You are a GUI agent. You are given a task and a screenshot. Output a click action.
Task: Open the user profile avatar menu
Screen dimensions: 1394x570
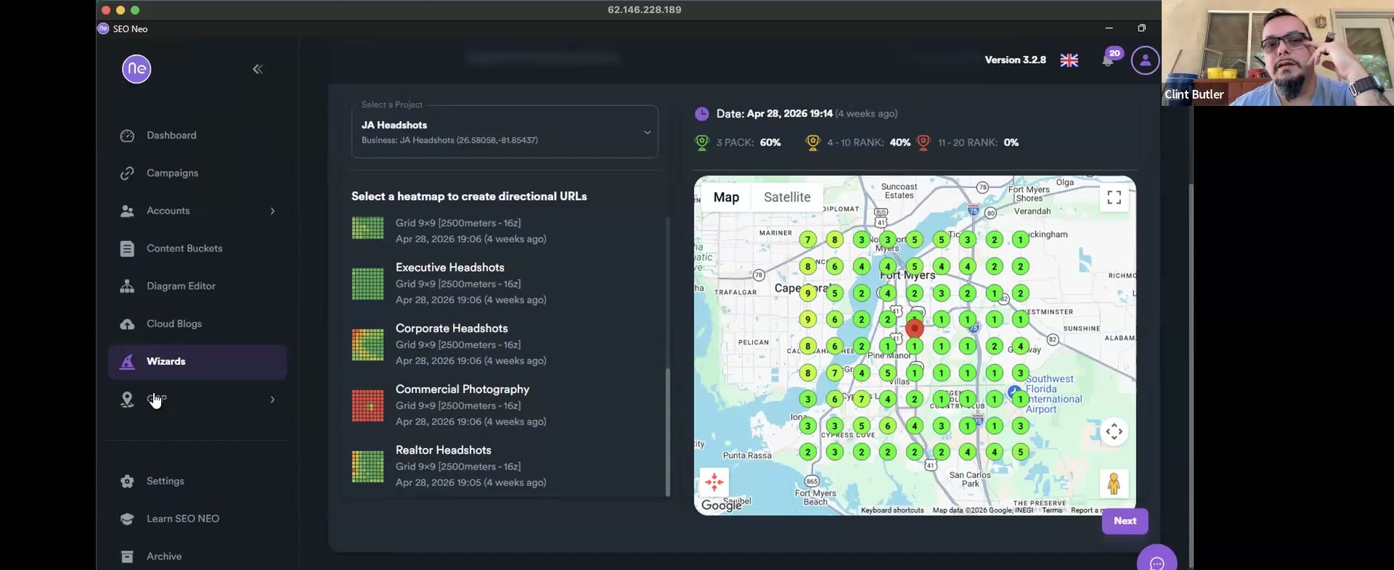1146,61
